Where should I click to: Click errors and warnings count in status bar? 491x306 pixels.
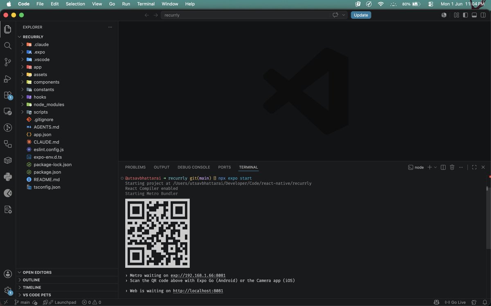(x=91, y=302)
